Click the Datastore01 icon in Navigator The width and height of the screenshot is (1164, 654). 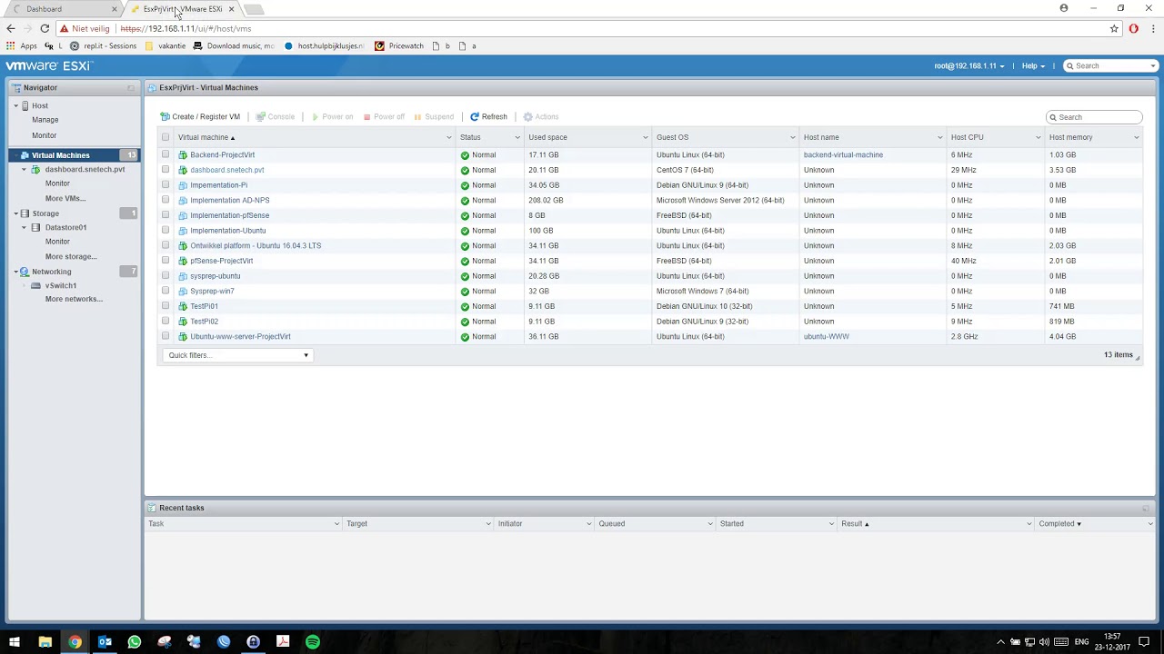36,228
